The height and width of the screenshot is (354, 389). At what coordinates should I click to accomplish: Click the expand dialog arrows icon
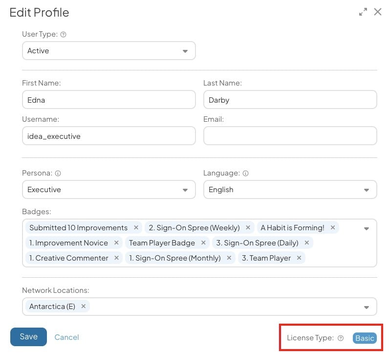363,12
